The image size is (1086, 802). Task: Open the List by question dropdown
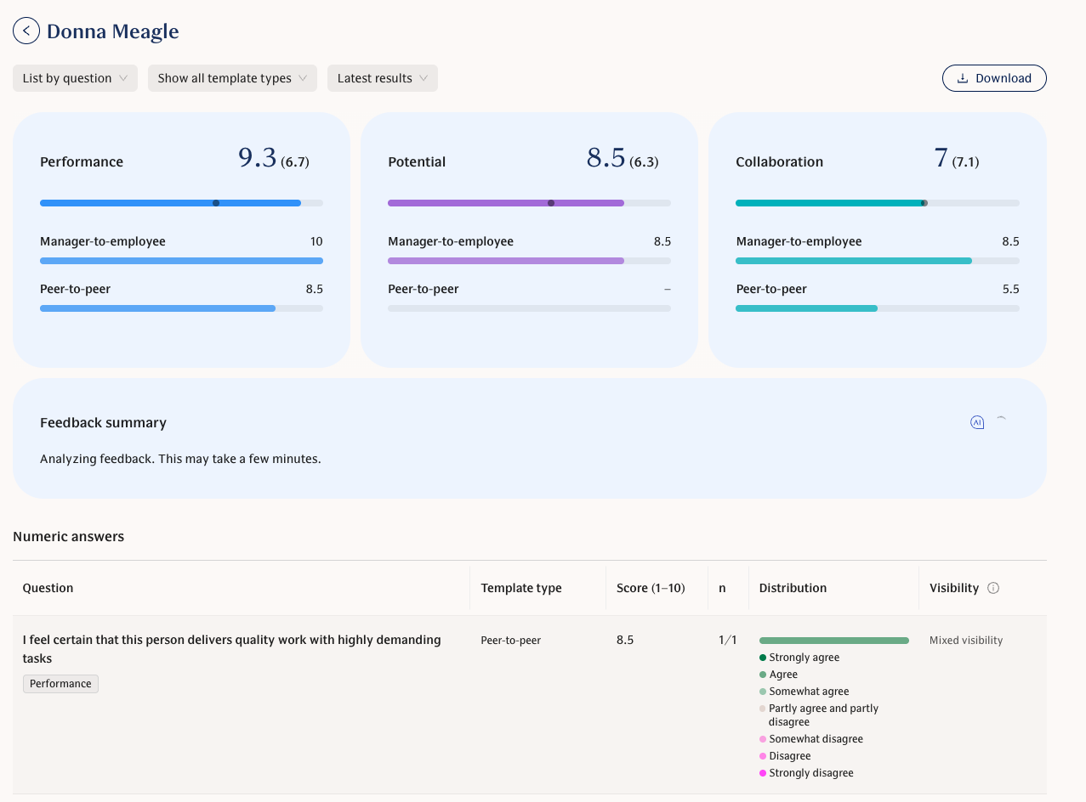(x=75, y=78)
